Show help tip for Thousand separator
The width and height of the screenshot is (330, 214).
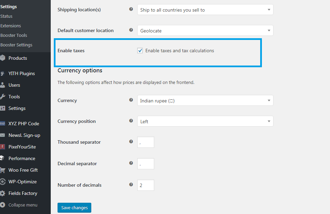coord(131,141)
